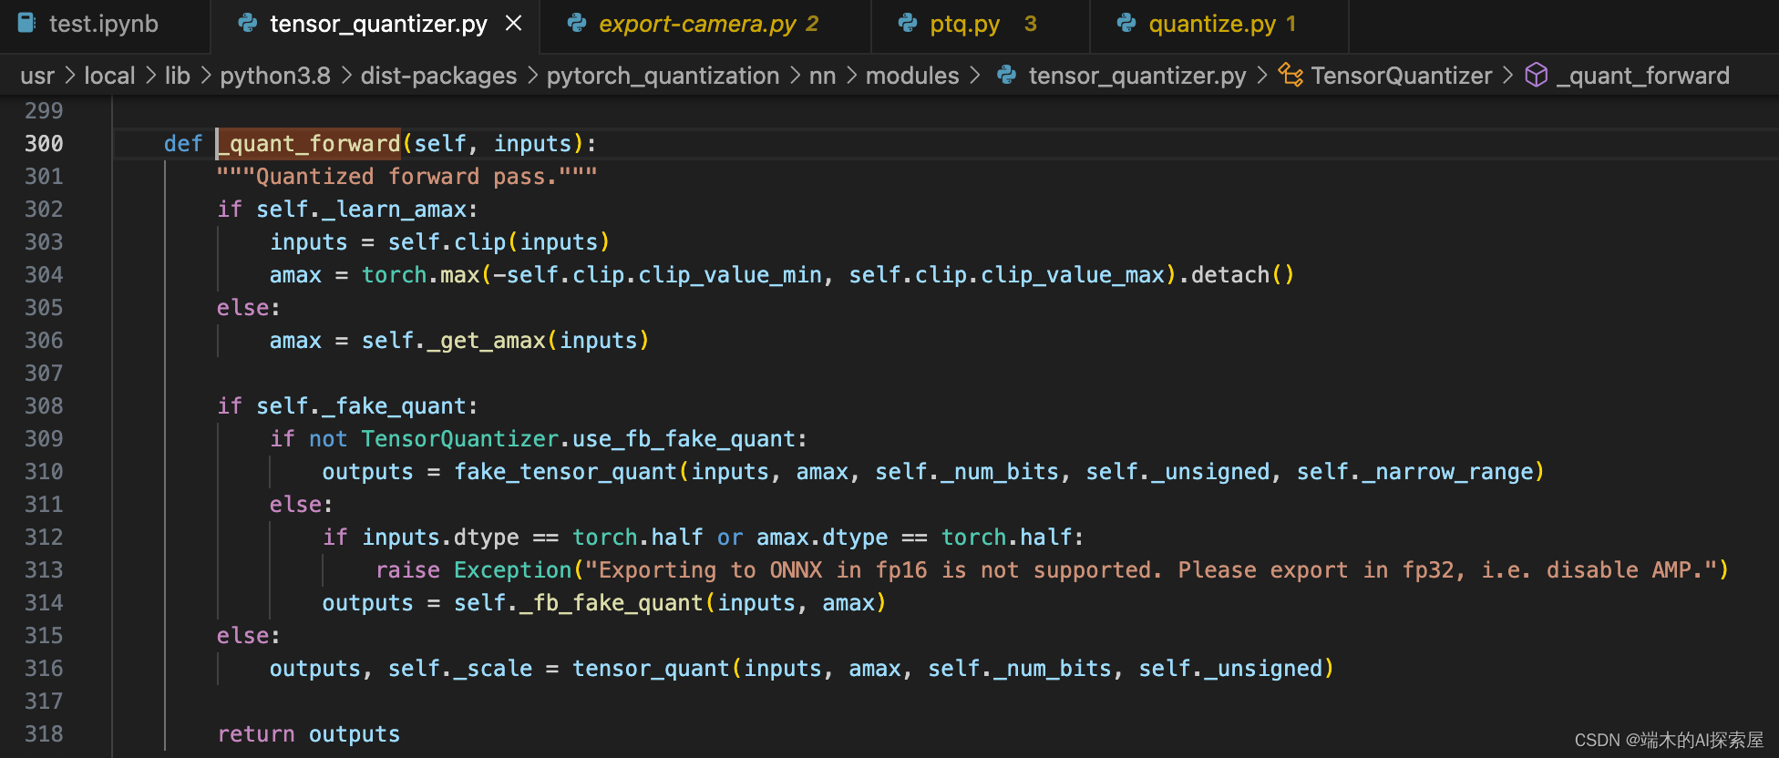The height and width of the screenshot is (758, 1779).
Task: Click the Python icon on quantize.py tab
Action: coord(1126,23)
